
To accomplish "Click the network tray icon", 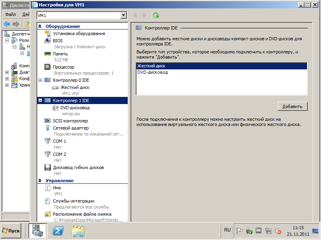I will 268,231.
